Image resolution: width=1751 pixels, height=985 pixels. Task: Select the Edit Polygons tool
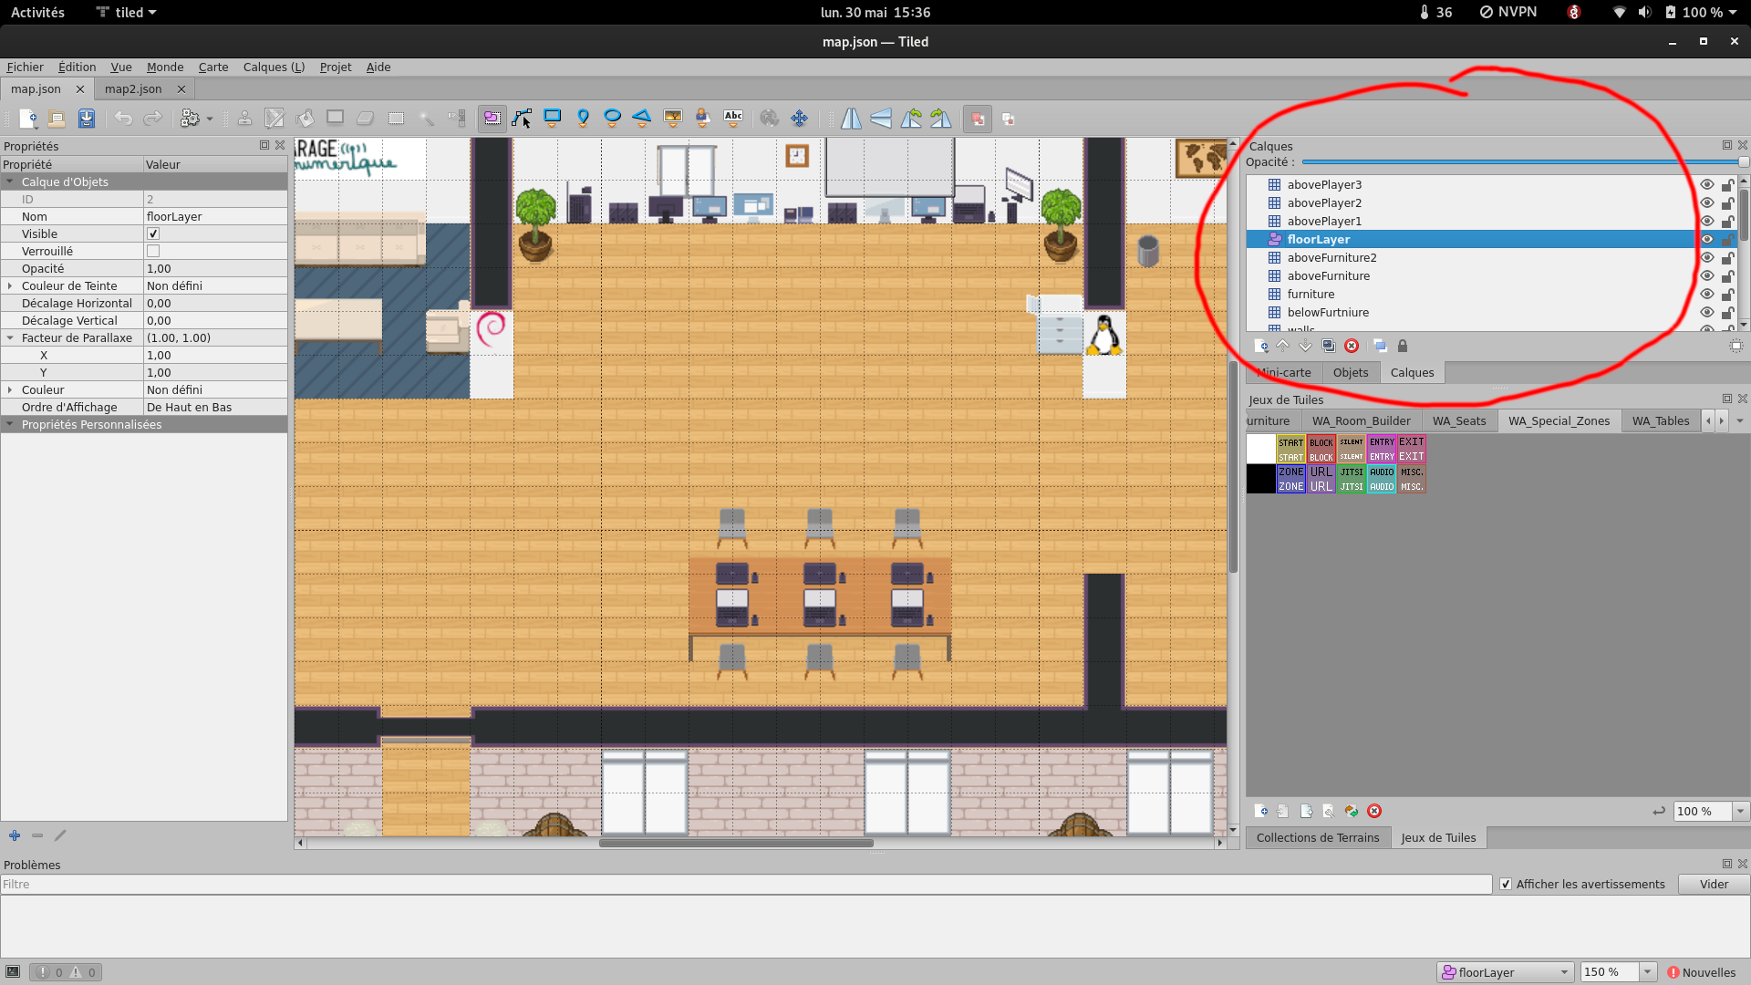click(x=522, y=119)
